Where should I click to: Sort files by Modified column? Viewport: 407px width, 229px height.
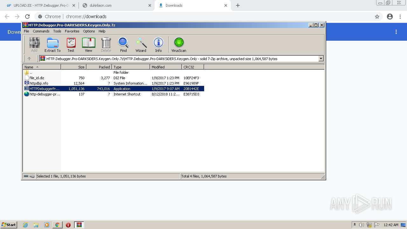(x=166, y=67)
